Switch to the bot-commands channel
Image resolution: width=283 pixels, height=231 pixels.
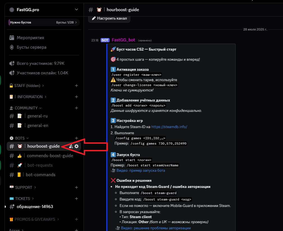[x=40, y=175]
